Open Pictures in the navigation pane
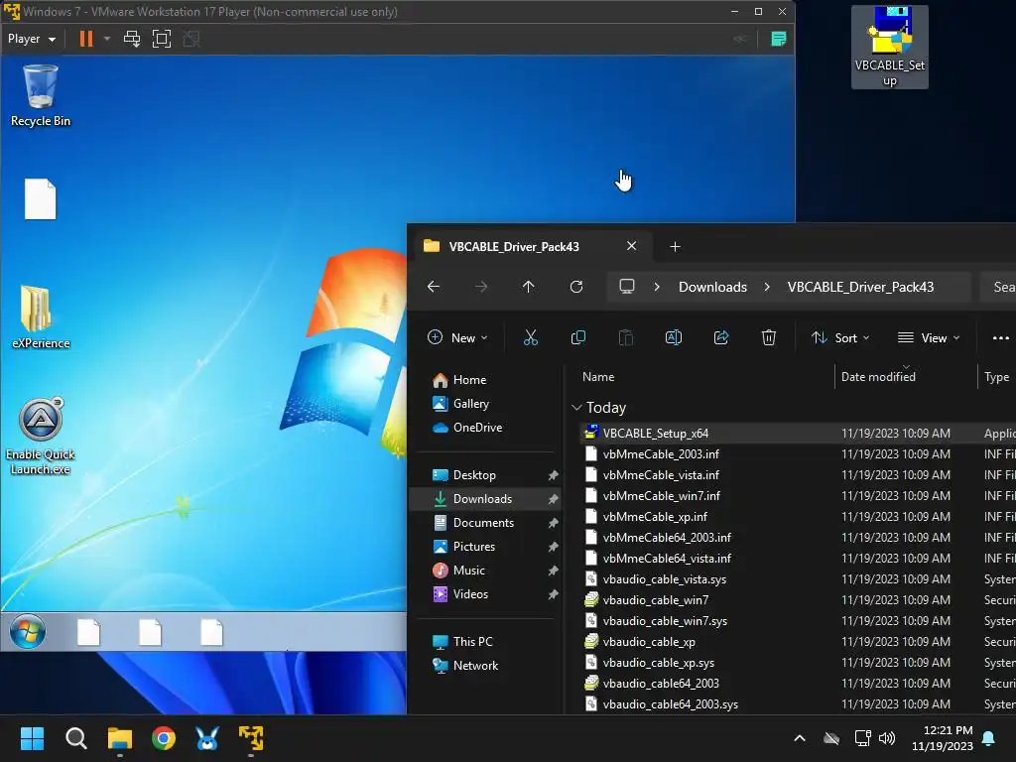 click(474, 547)
